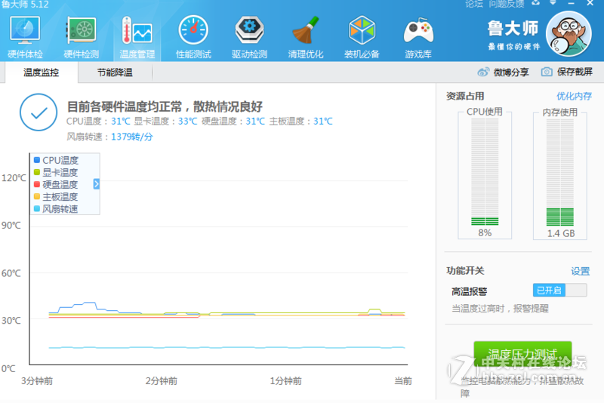Click the title bar dropdown menu arrow
Screen dimensions: 604x403
(553, 3)
